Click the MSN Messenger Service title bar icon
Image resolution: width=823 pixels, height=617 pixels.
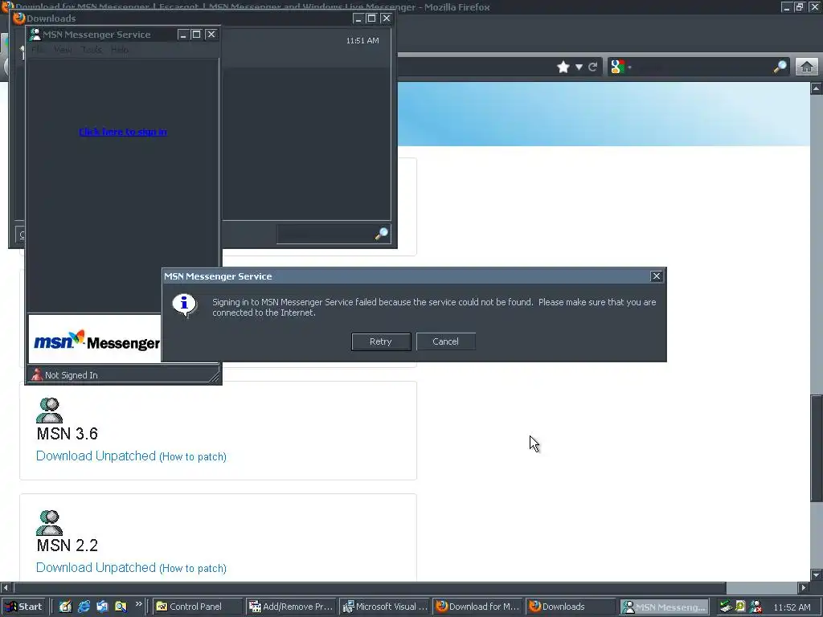(x=35, y=34)
